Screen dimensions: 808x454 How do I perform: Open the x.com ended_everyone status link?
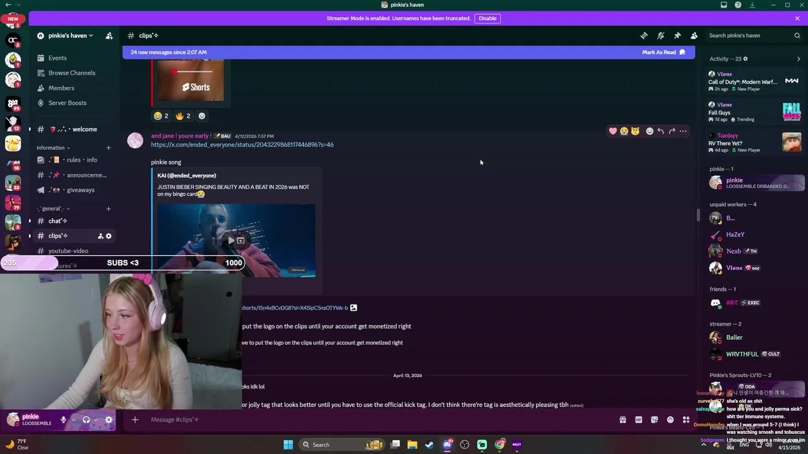click(x=242, y=145)
